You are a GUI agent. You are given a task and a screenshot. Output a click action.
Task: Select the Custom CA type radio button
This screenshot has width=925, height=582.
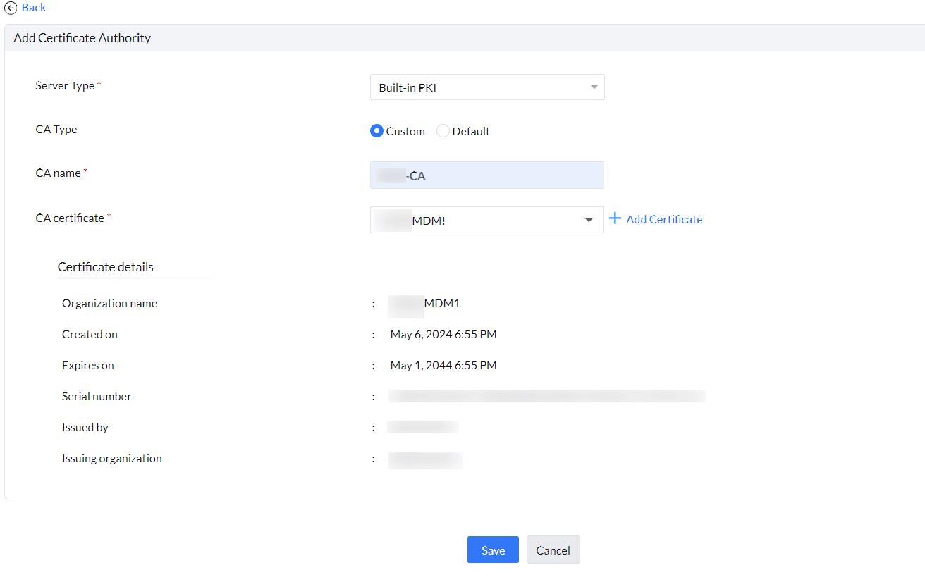pyautogui.click(x=376, y=131)
